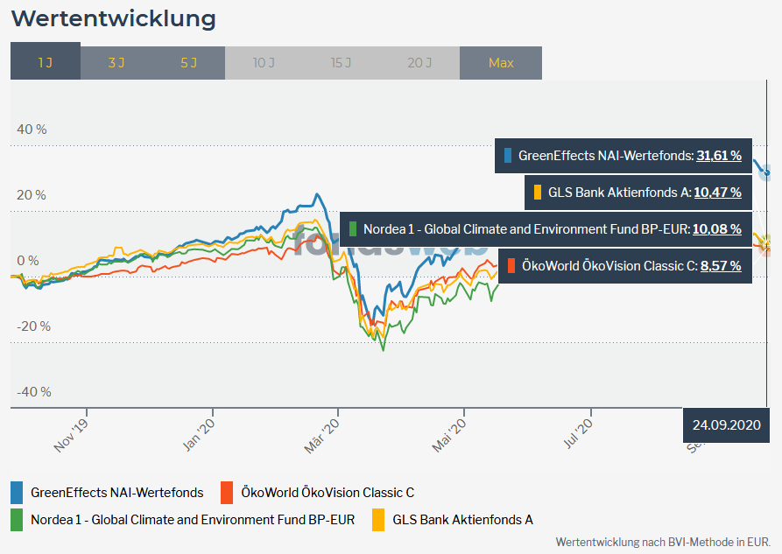Click the blue marker in the GreenEffects tooltip
The image size is (782, 554).
(506, 156)
